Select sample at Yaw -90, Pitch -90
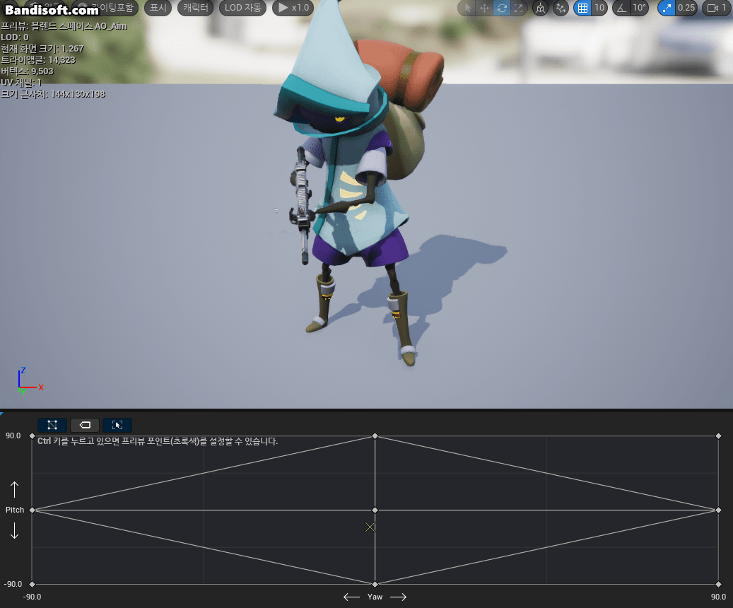Image resolution: width=733 pixels, height=608 pixels. point(33,584)
